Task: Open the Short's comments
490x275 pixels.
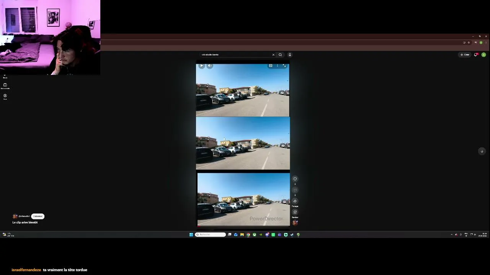Action: click(x=295, y=190)
